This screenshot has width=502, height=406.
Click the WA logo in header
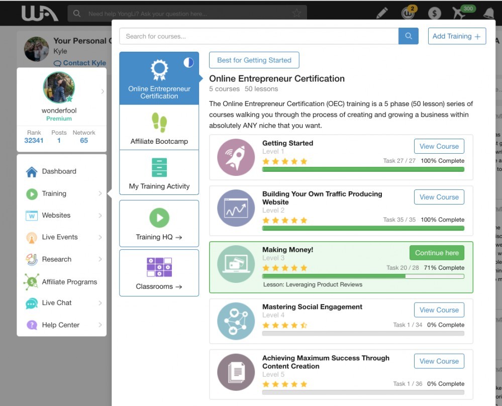pyautogui.click(x=40, y=14)
